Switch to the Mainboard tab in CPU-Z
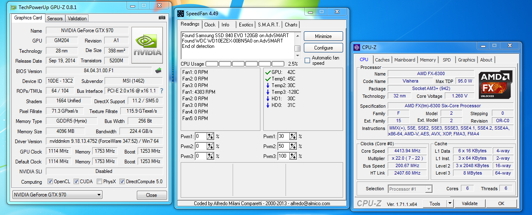The image size is (532, 215). pyautogui.click(x=405, y=60)
